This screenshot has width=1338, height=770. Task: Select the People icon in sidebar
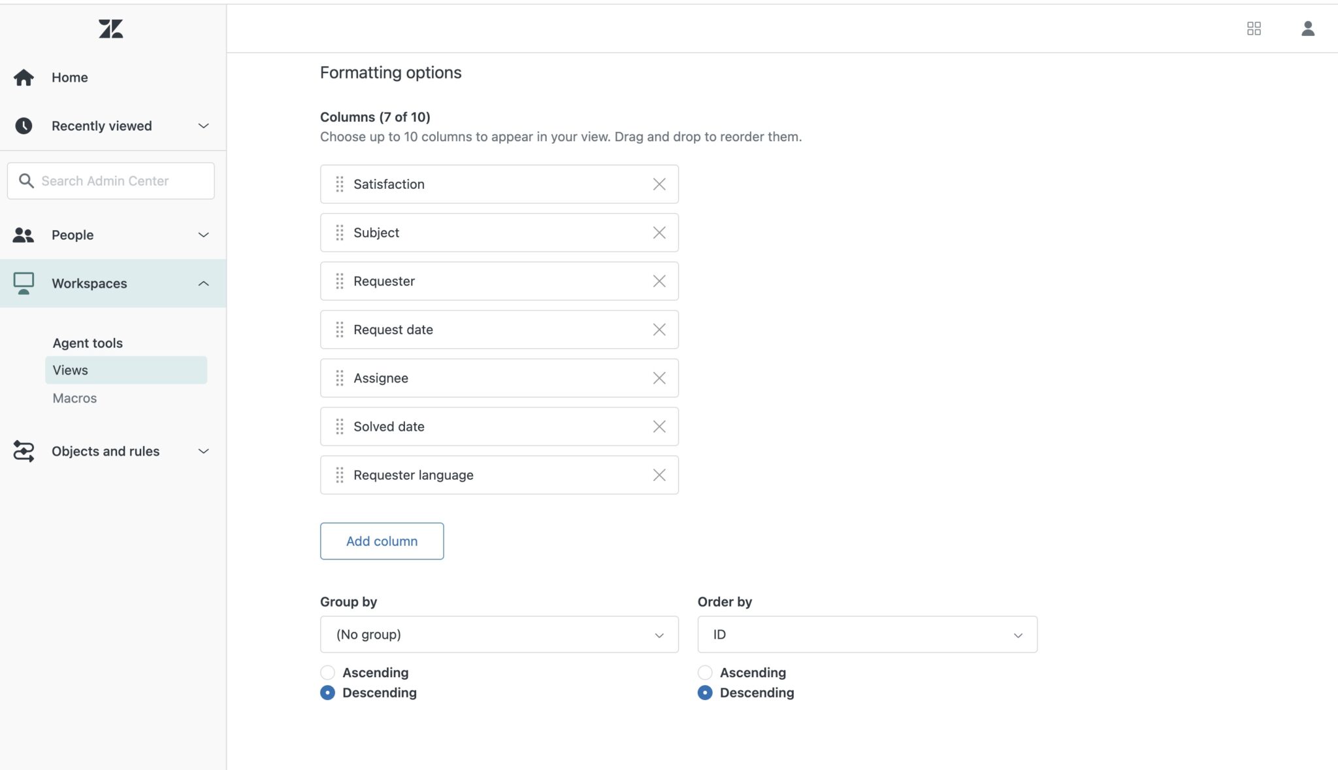tap(24, 235)
